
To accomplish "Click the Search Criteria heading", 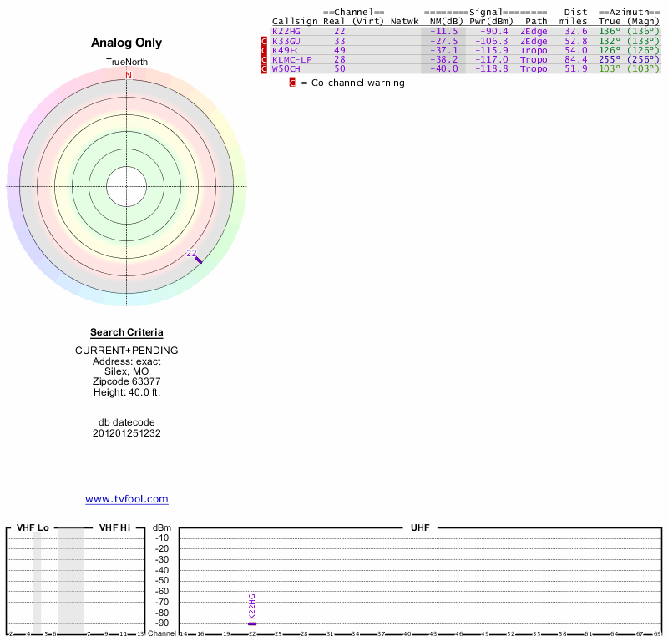I will 127,332.
